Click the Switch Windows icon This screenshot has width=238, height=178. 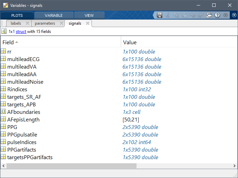pos(209,15)
